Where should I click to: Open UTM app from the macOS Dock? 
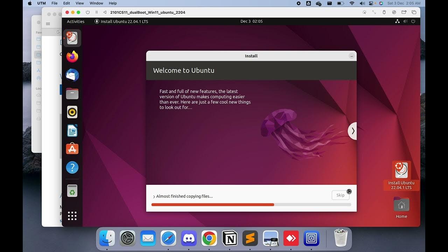[311, 238]
